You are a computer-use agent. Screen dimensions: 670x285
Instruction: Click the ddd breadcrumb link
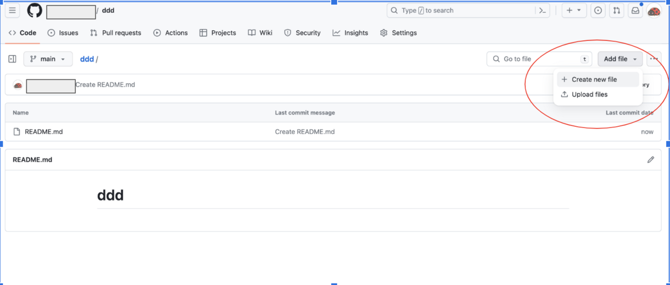pos(87,59)
